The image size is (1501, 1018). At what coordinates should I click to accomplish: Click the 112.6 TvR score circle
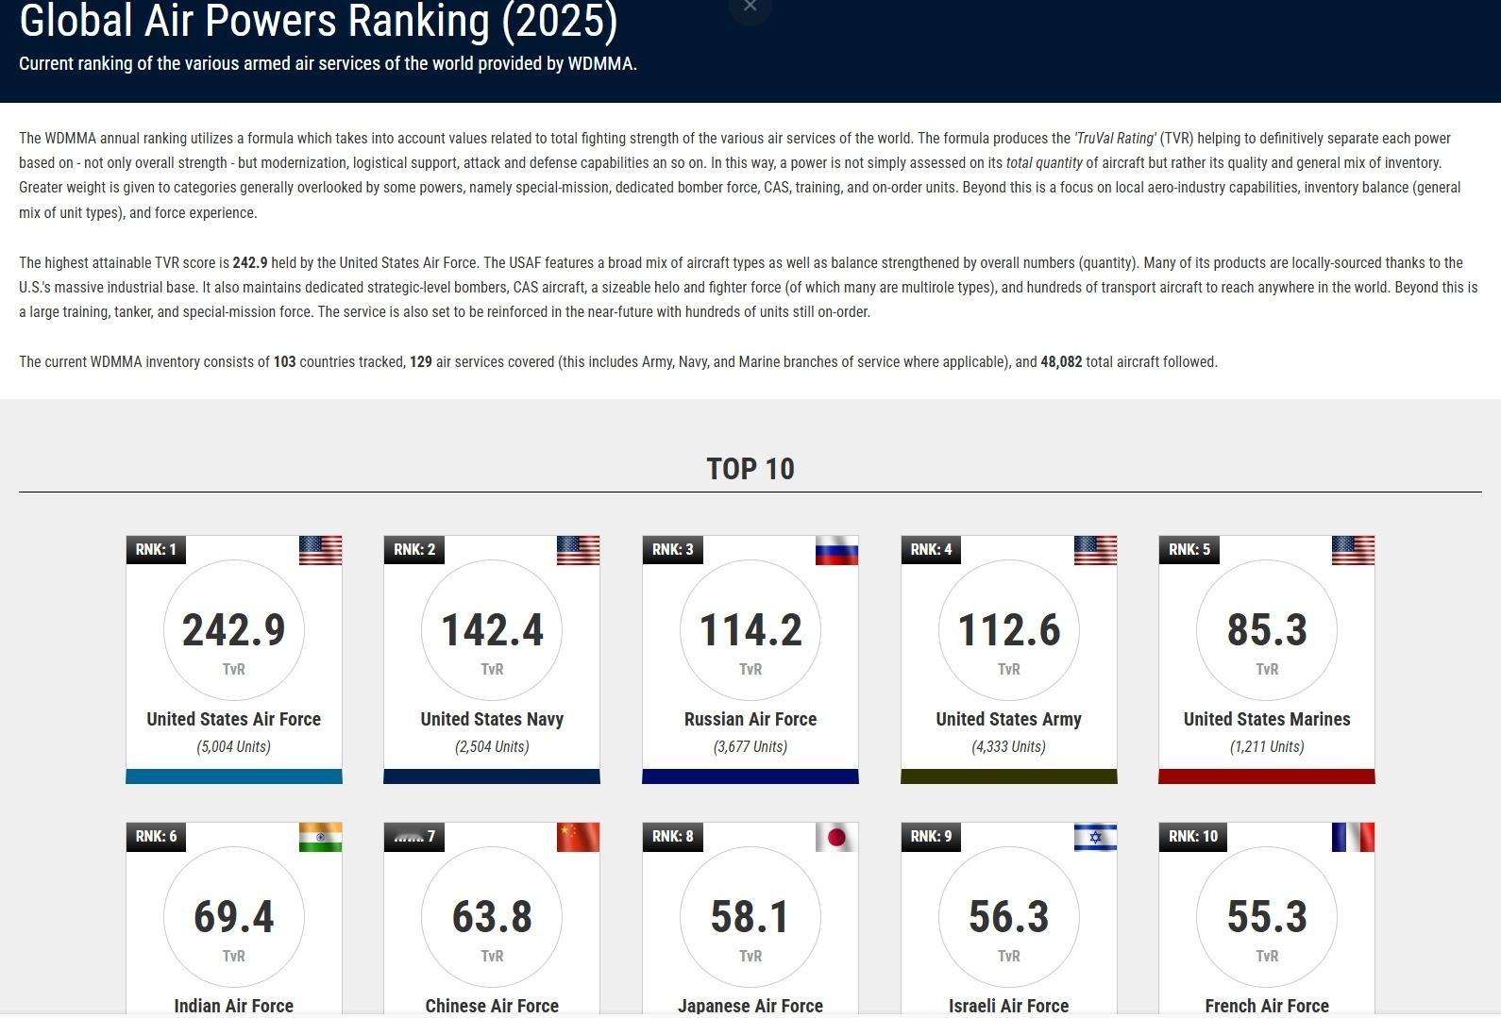pyautogui.click(x=1008, y=630)
